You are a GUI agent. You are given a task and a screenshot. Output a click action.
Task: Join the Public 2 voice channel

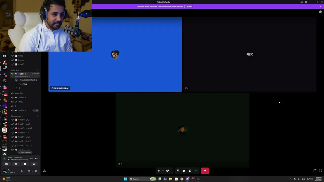point(25,110)
